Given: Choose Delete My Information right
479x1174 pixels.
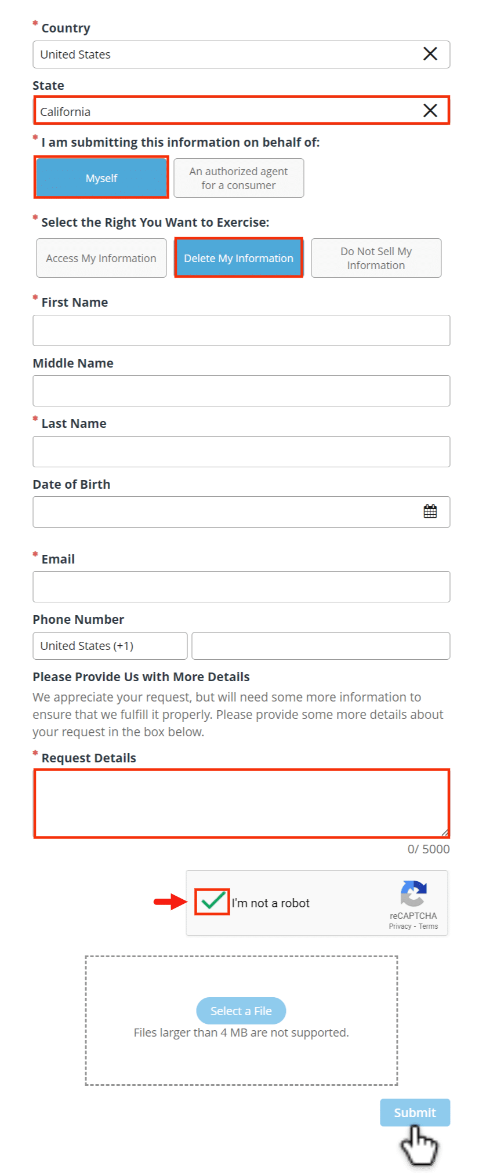Looking at the screenshot, I should coord(238,258).
